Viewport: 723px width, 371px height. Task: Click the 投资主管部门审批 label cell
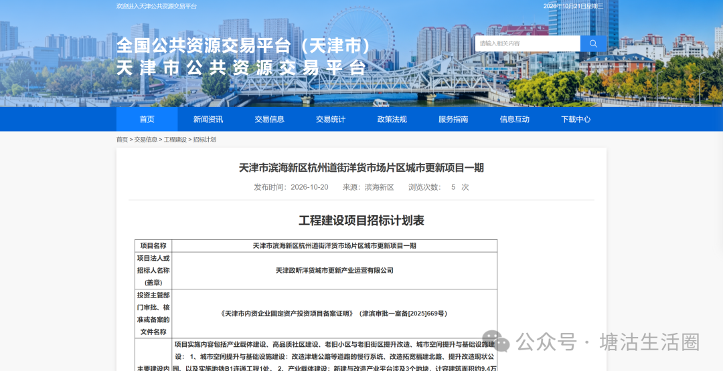click(153, 314)
